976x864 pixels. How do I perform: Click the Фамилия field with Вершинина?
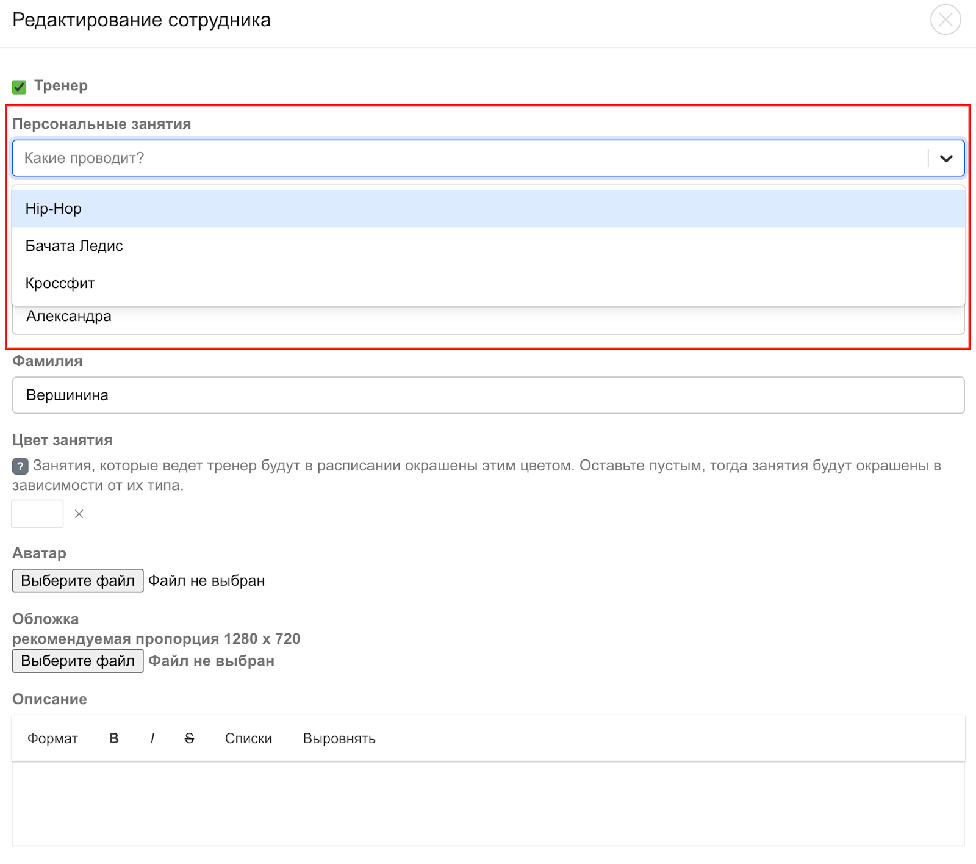(488, 395)
